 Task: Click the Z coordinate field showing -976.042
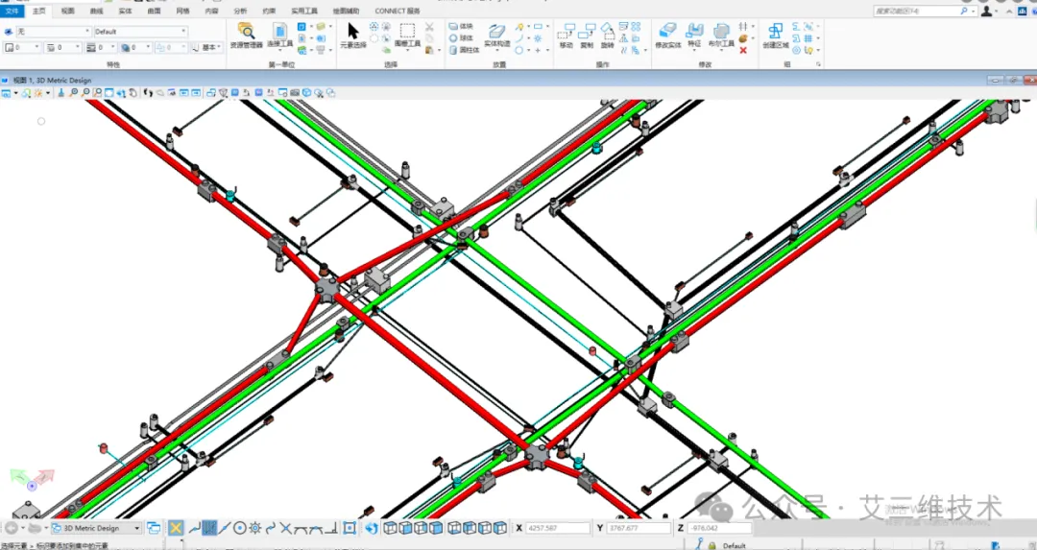pos(719,528)
